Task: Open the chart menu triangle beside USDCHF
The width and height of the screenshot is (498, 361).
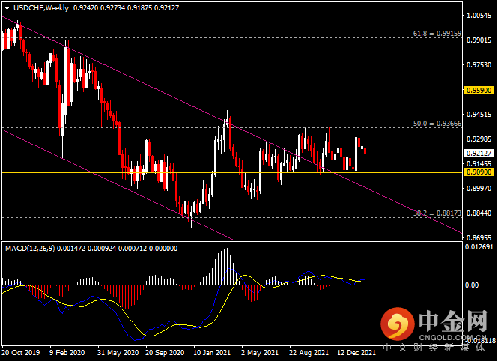Action: coord(7,8)
